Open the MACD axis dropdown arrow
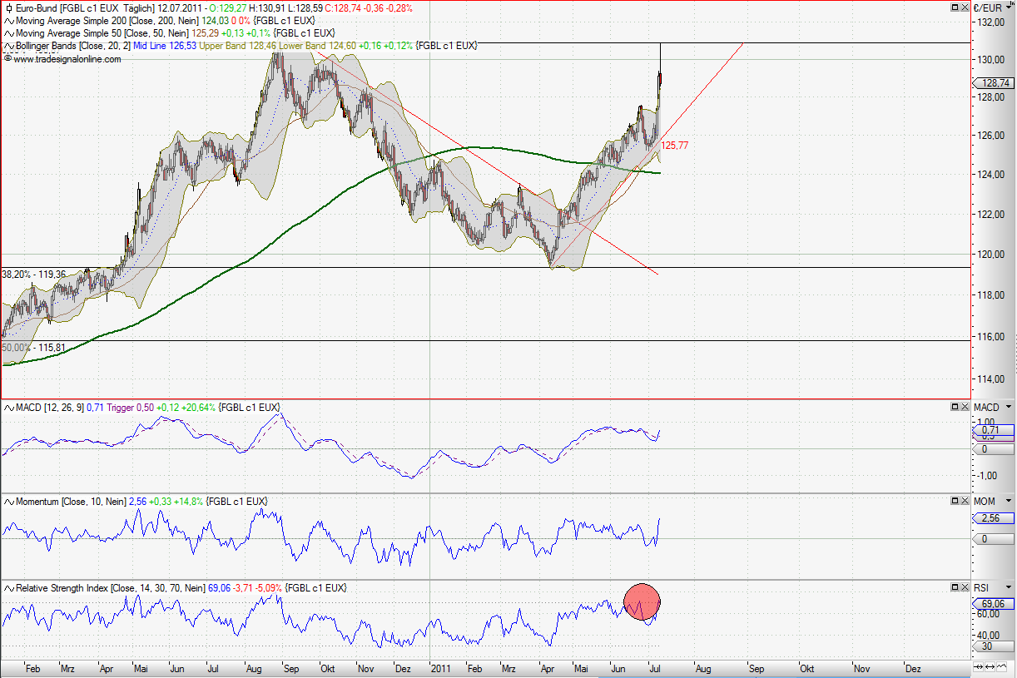The image size is (1017, 678). (x=1009, y=408)
